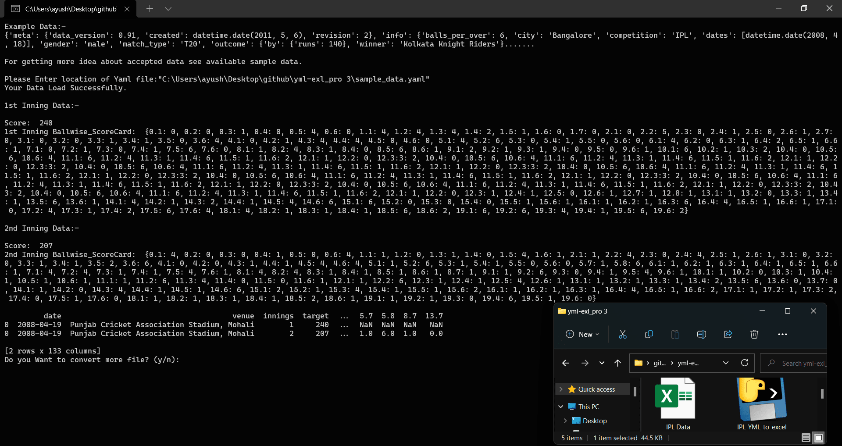Click the Cut scissors icon

pos(622,334)
